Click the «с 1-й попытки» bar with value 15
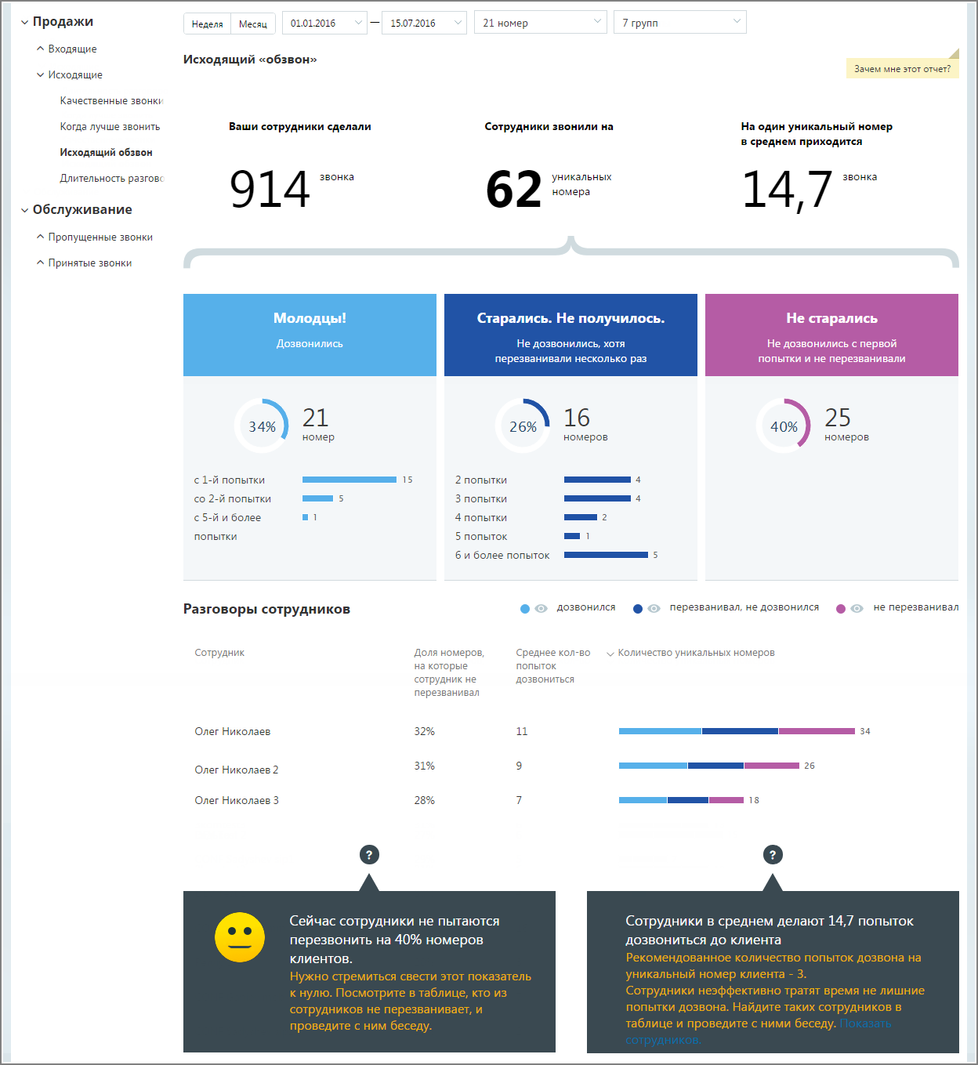978x1065 pixels. [x=350, y=480]
